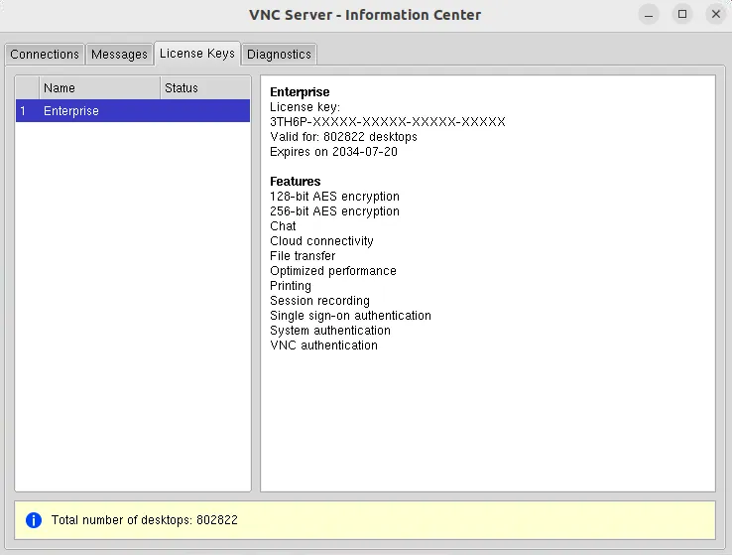Click row number 1 in license list
Viewport: 732px width, 555px height.
[x=23, y=111]
